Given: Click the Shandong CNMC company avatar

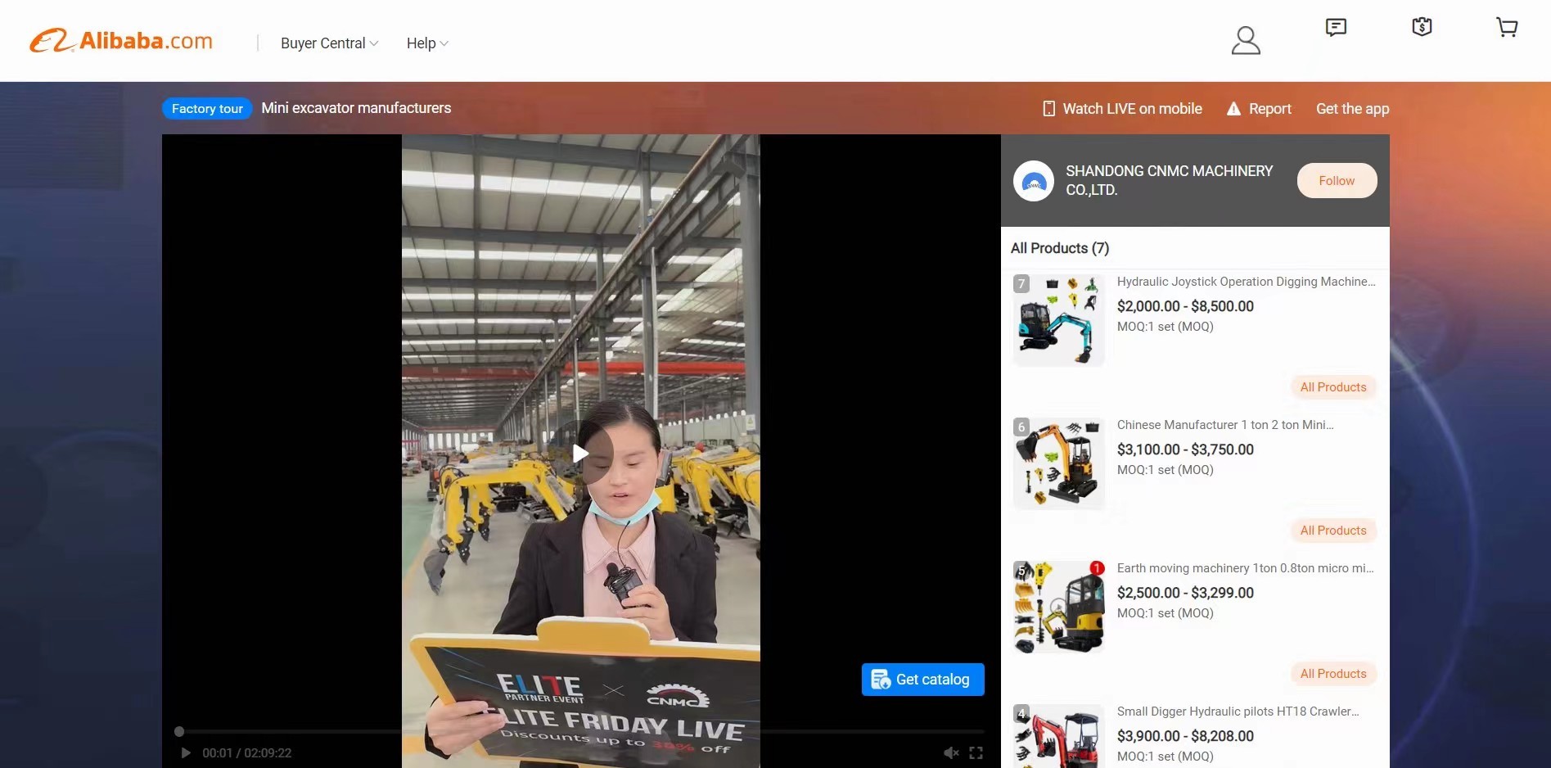Looking at the screenshot, I should (1034, 181).
